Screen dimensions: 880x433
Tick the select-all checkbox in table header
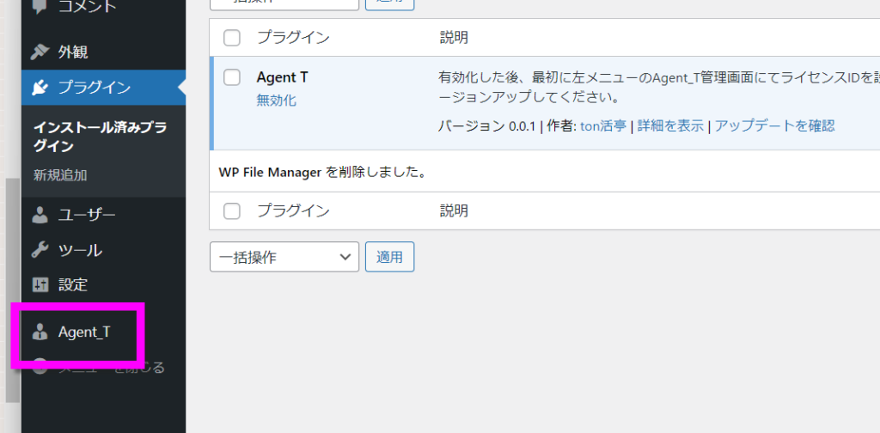coord(232,38)
